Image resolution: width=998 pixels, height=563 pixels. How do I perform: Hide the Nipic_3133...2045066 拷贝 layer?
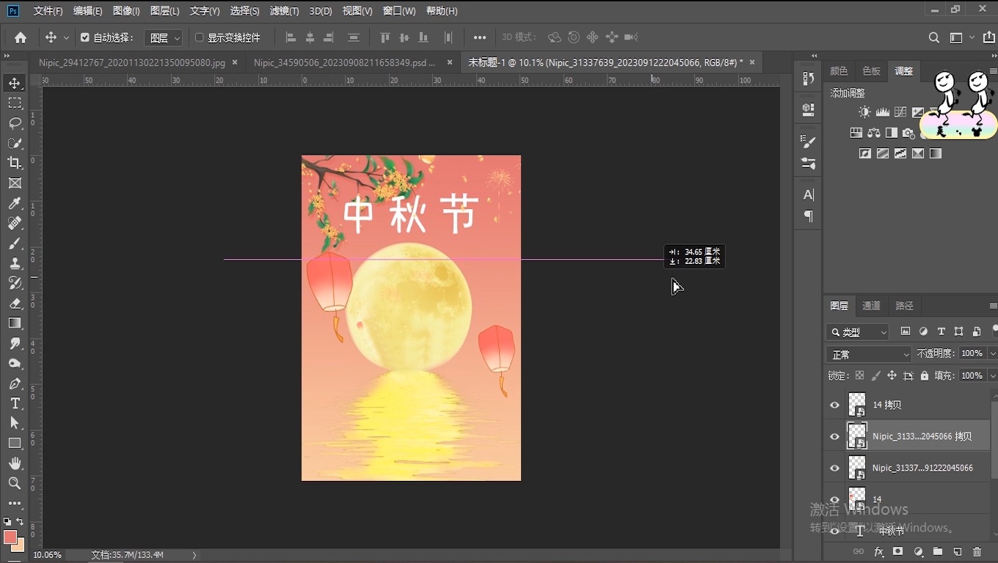pos(834,436)
